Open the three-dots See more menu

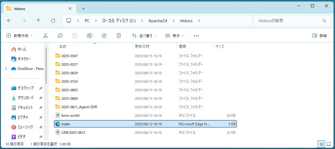(196, 36)
